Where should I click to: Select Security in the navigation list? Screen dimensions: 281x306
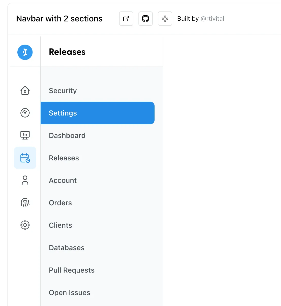(x=63, y=91)
